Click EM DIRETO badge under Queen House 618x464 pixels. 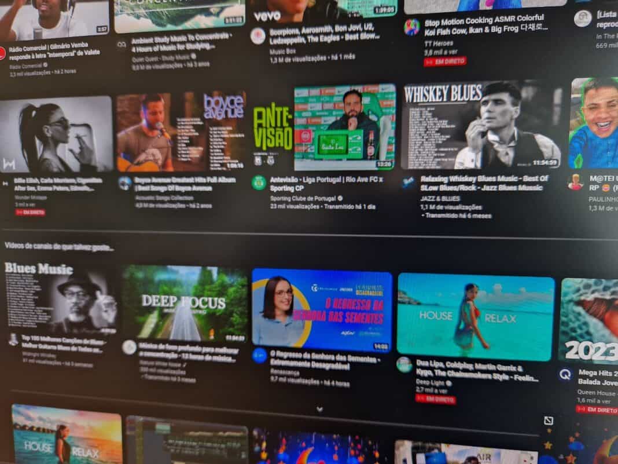click(597, 410)
